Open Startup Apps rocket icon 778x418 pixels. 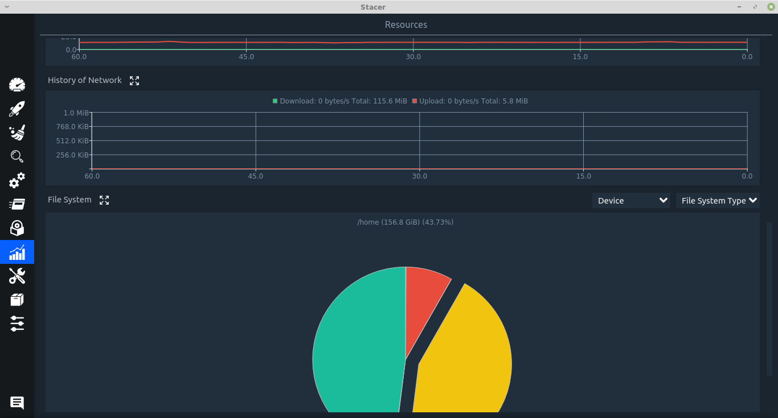(17, 109)
